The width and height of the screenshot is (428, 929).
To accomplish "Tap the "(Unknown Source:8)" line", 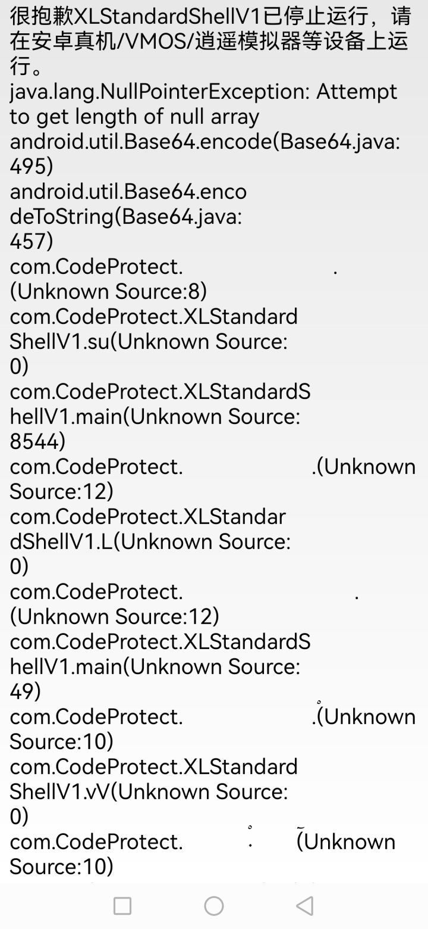I will point(108,292).
